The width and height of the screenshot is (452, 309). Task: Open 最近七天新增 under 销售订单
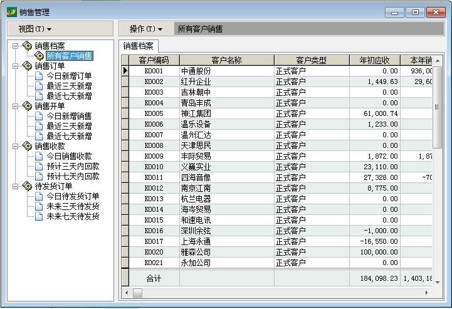pyautogui.click(x=69, y=96)
